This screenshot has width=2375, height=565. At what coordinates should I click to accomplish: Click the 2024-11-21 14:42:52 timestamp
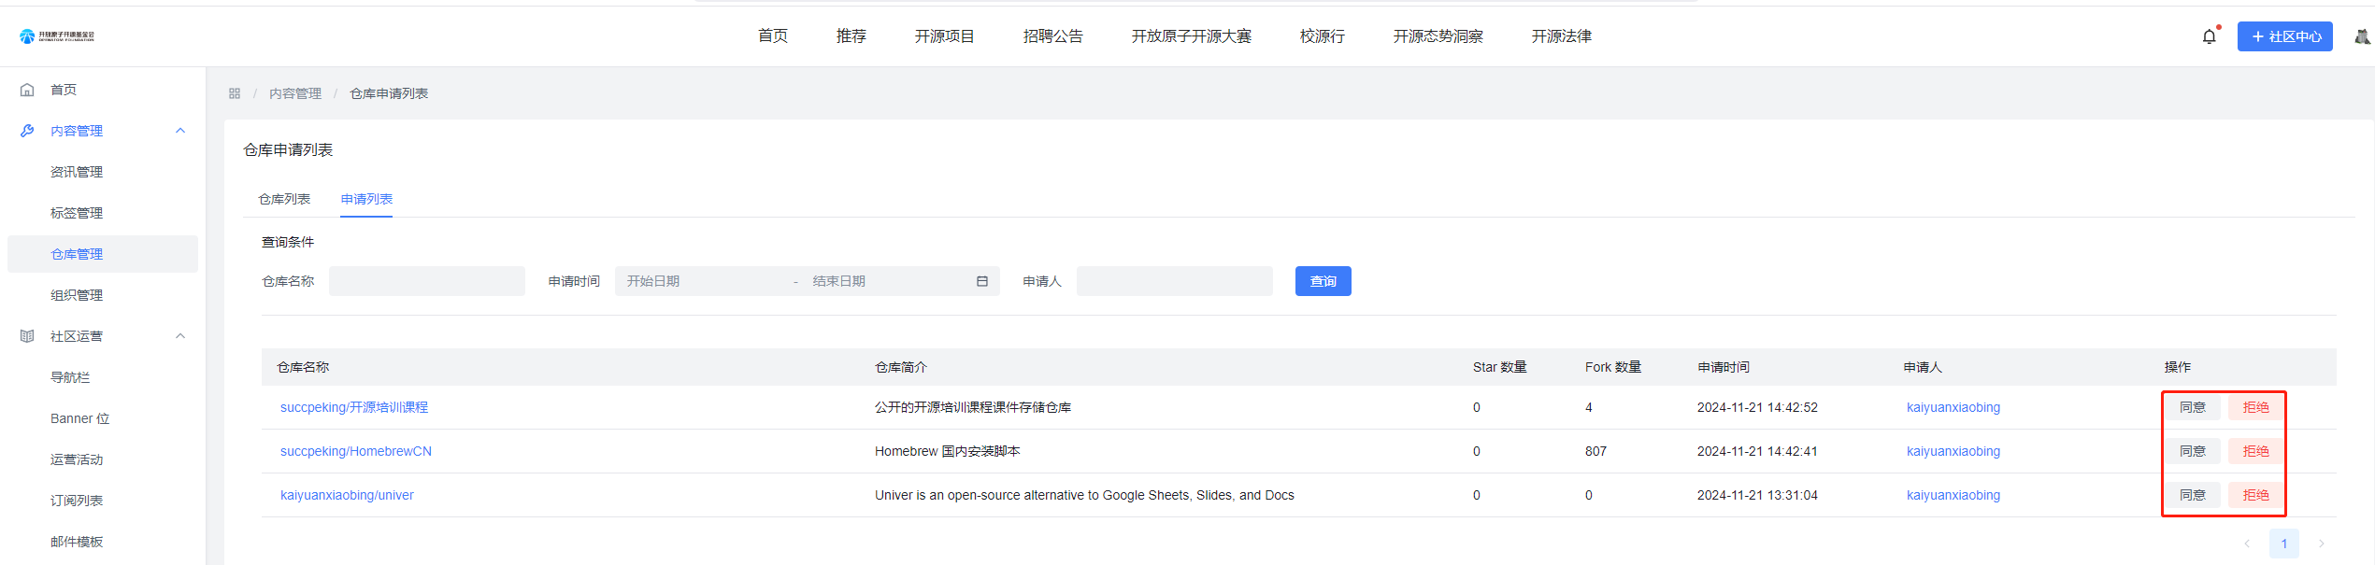coord(1757,407)
